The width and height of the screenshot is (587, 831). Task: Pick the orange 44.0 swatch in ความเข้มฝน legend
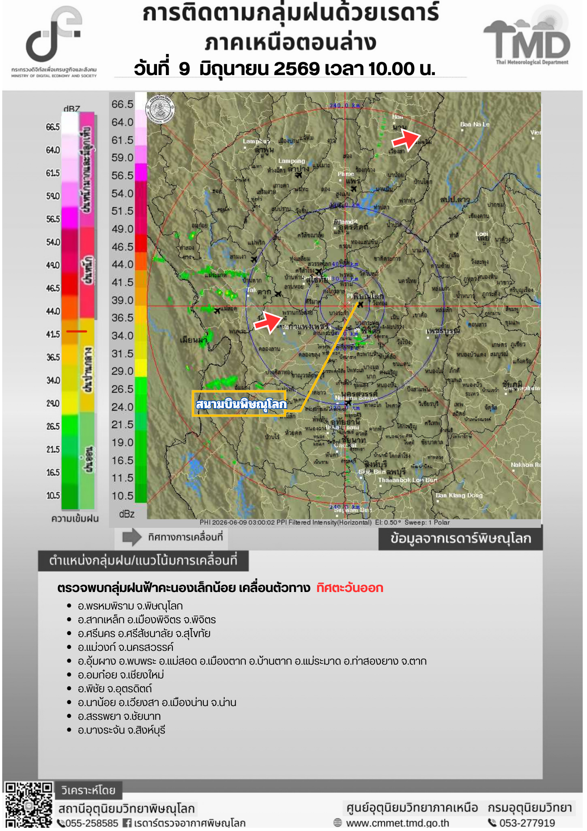click(x=70, y=308)
